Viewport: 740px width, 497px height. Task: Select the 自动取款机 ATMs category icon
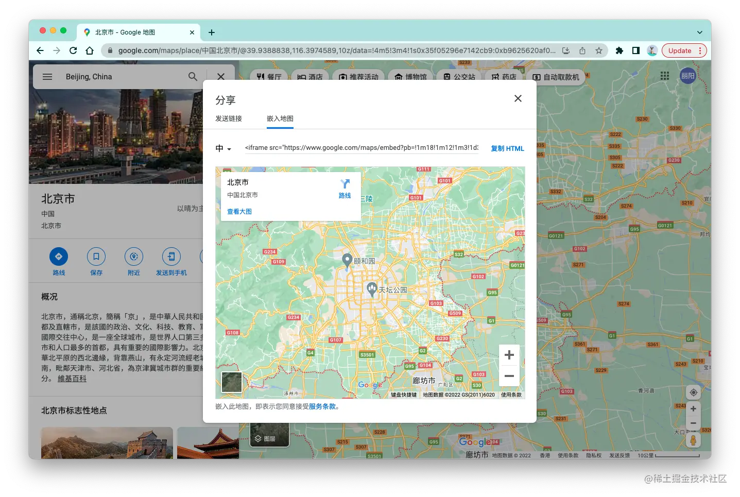pos(538,77)
